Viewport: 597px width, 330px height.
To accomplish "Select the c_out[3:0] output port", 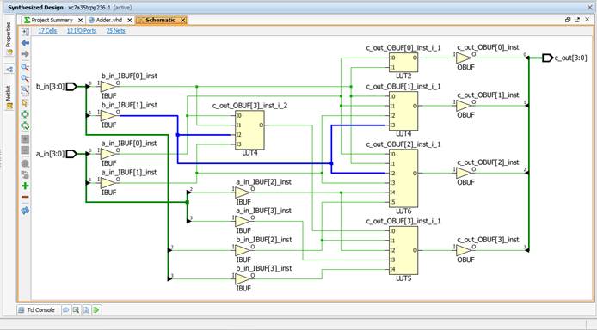I will click(547, 58).
